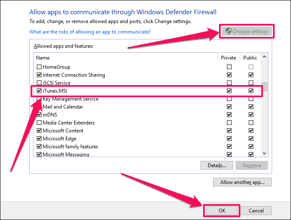Screen dimensions: 291x220
Task: Select the Key Management Service row text
Action: pos(70,99)
